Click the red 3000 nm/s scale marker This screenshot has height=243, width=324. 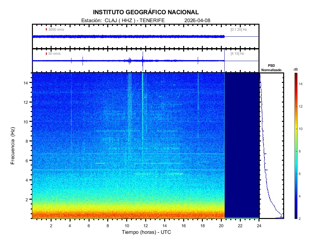coord(46,29)
